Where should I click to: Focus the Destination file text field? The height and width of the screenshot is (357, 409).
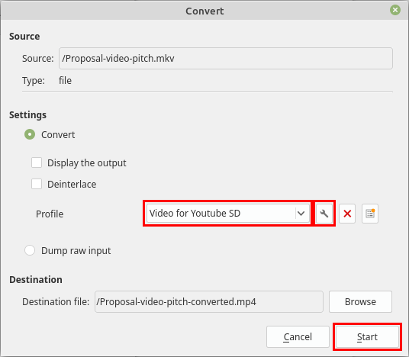pyautogui.click(x=209, y=302)
